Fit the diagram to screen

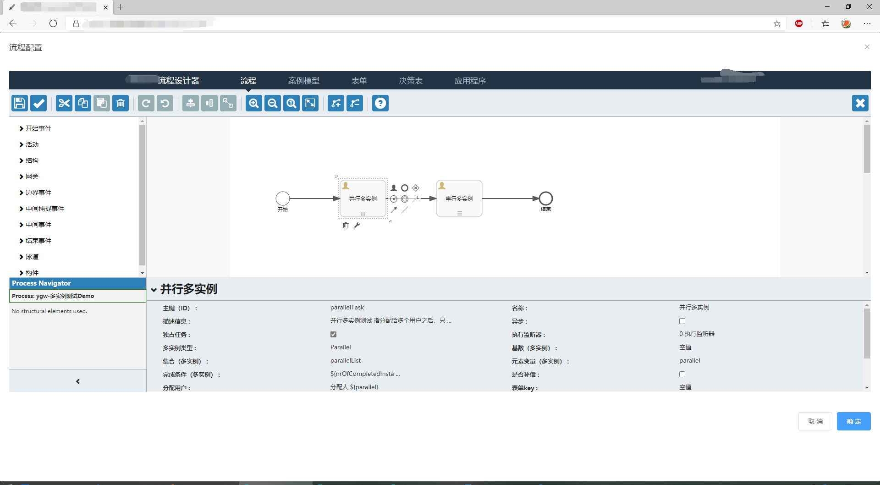pos(310,103)
